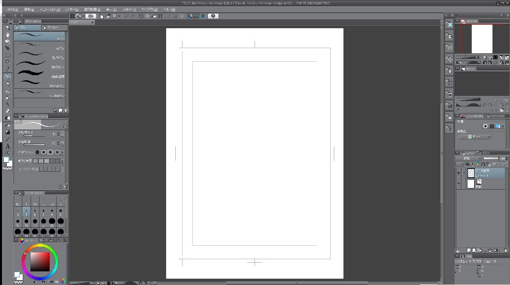Select the Decoration tool
The height and width of the screenshot is (285, 510).
8,104
